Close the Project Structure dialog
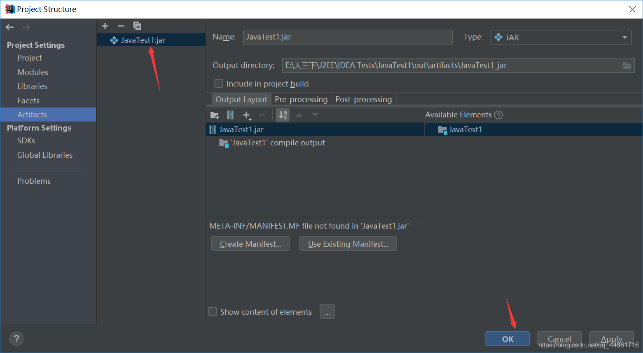 pyautogui.click(x=632, y=9)
